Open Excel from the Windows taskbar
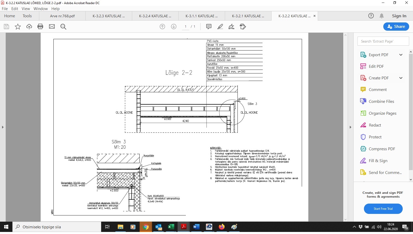Image resolution: width=413 pixels, height=234 pixels. tap(171, 227)
